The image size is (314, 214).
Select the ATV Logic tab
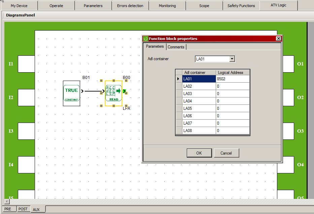[x=279, y=5]
